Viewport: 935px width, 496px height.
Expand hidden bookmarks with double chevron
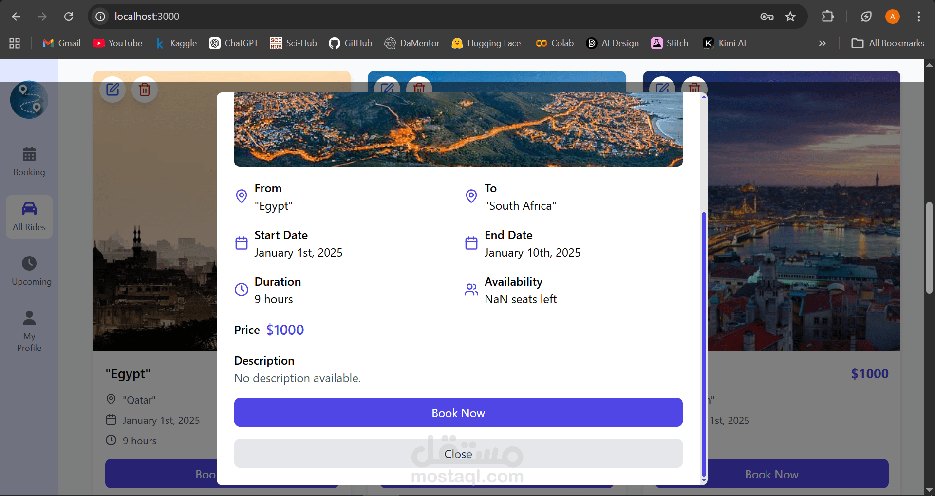tap(823, 43)
